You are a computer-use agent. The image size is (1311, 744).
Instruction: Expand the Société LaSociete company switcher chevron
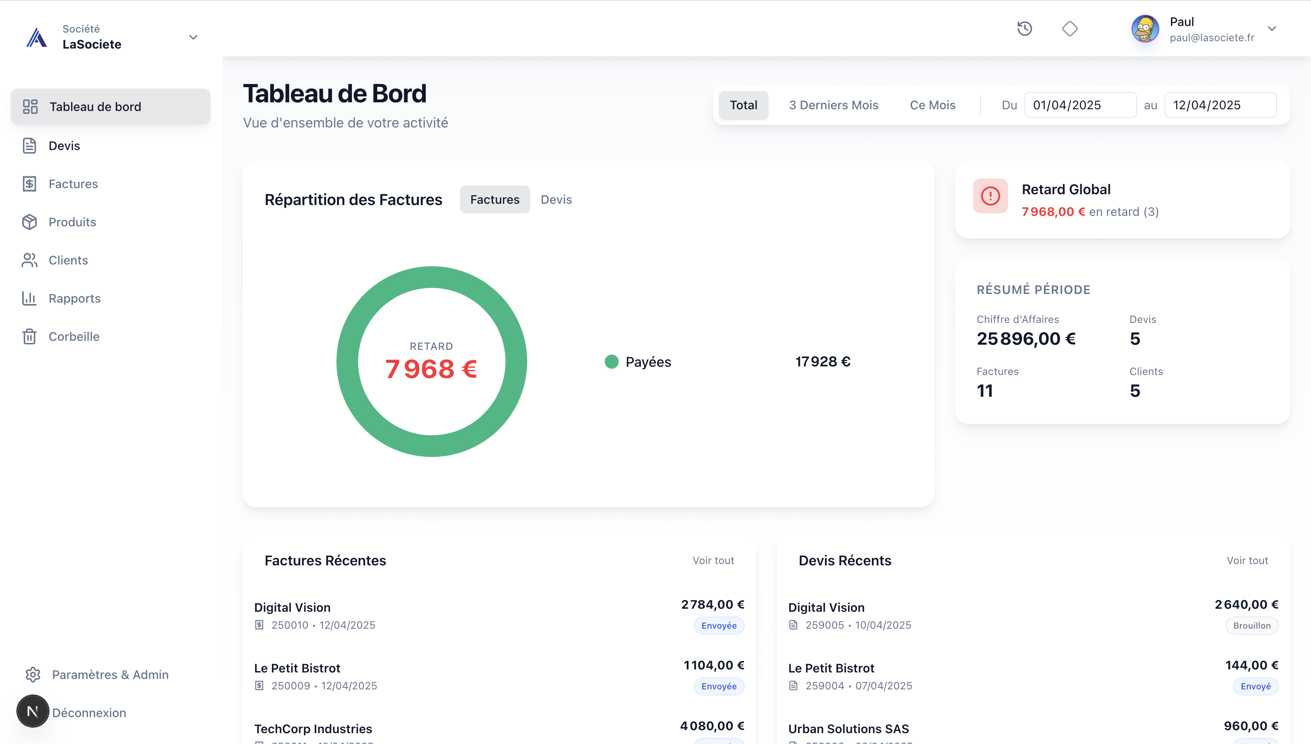[x=193, y=37]
